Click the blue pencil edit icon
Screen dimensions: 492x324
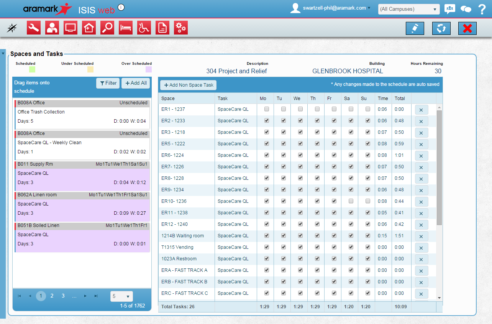pyautogui.click(x=415, y=28)
